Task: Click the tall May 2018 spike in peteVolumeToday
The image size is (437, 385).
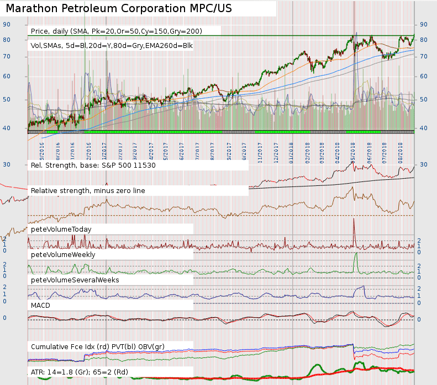Action: pos(354,232)
